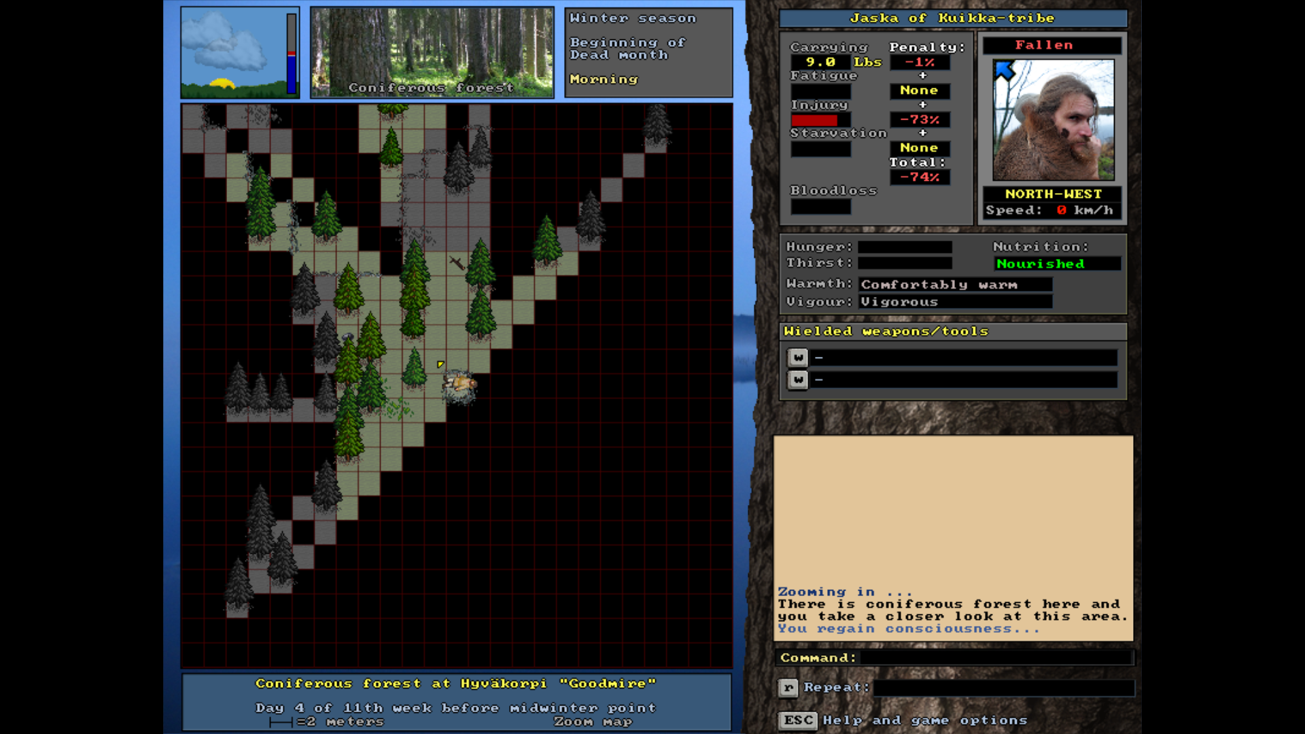Click the first wielded weapon W key

798,357
